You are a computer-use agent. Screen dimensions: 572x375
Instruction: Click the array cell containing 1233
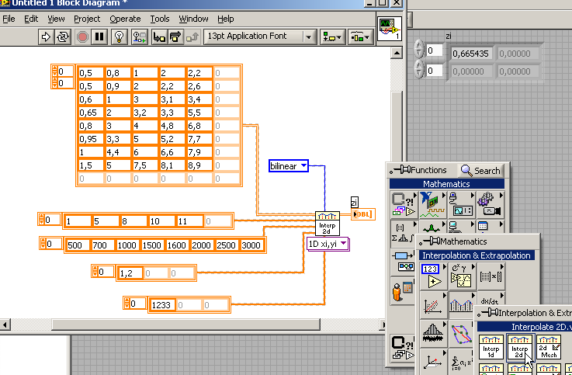(x=161, y=305)
